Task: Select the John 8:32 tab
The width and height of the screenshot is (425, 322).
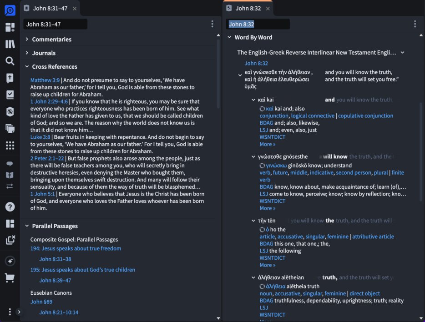Action: click(x=247, y=8)
